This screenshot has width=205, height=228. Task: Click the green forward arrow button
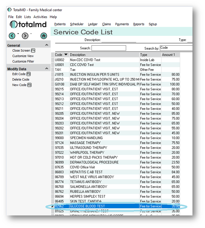(x=25, y=36)
